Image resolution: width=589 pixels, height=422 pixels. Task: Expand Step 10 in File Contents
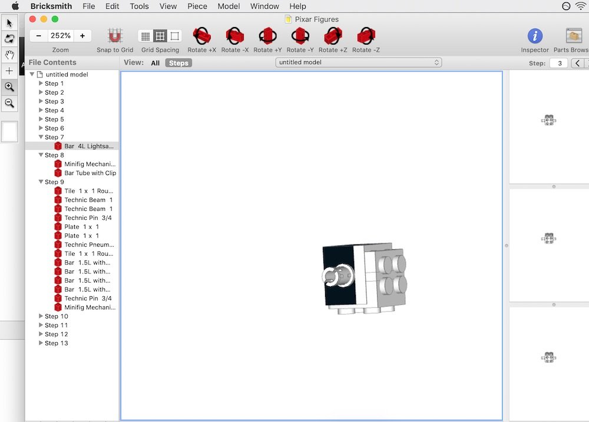pyautogui.click(x=41, y=316)
